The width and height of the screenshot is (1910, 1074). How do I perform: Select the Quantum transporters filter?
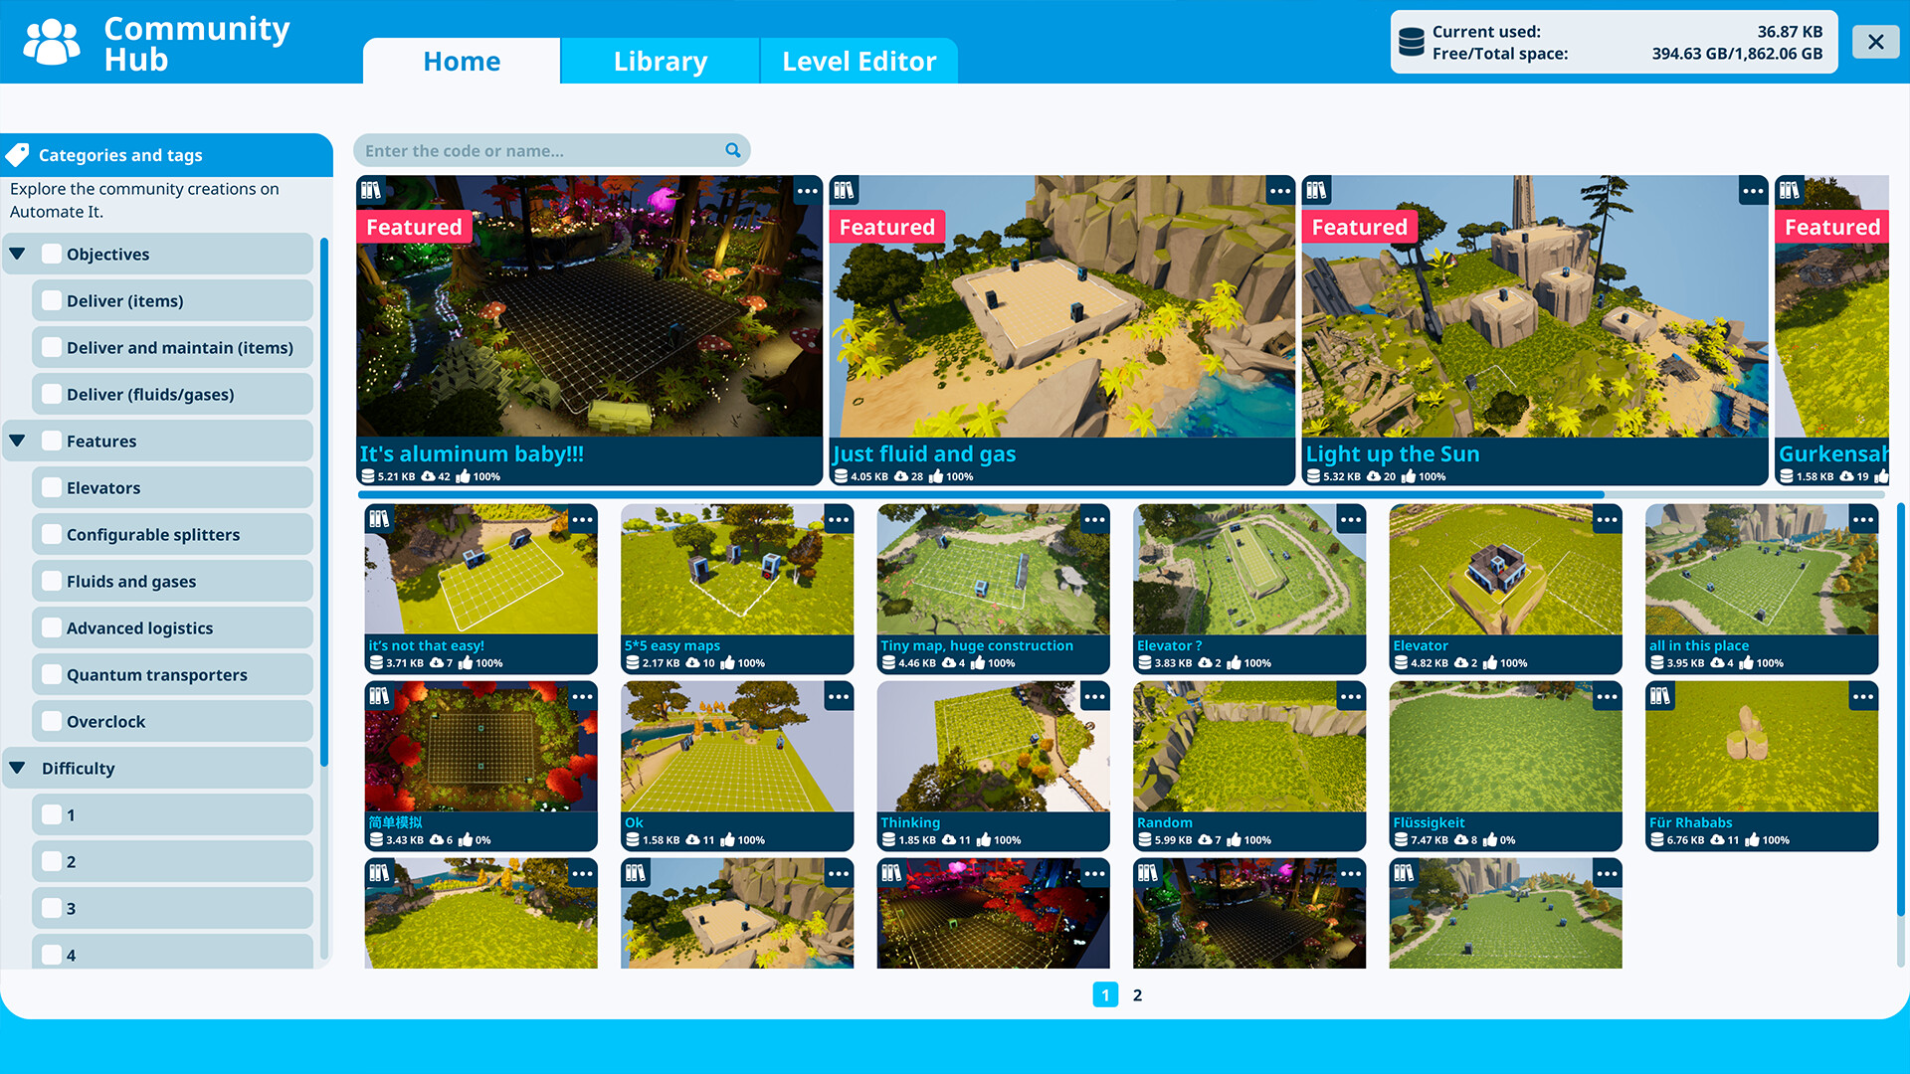coord(50,674)
